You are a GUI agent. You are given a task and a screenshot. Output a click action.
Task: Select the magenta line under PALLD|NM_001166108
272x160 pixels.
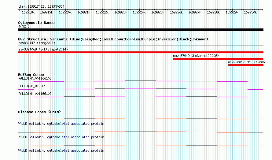(x=141, y=81)
